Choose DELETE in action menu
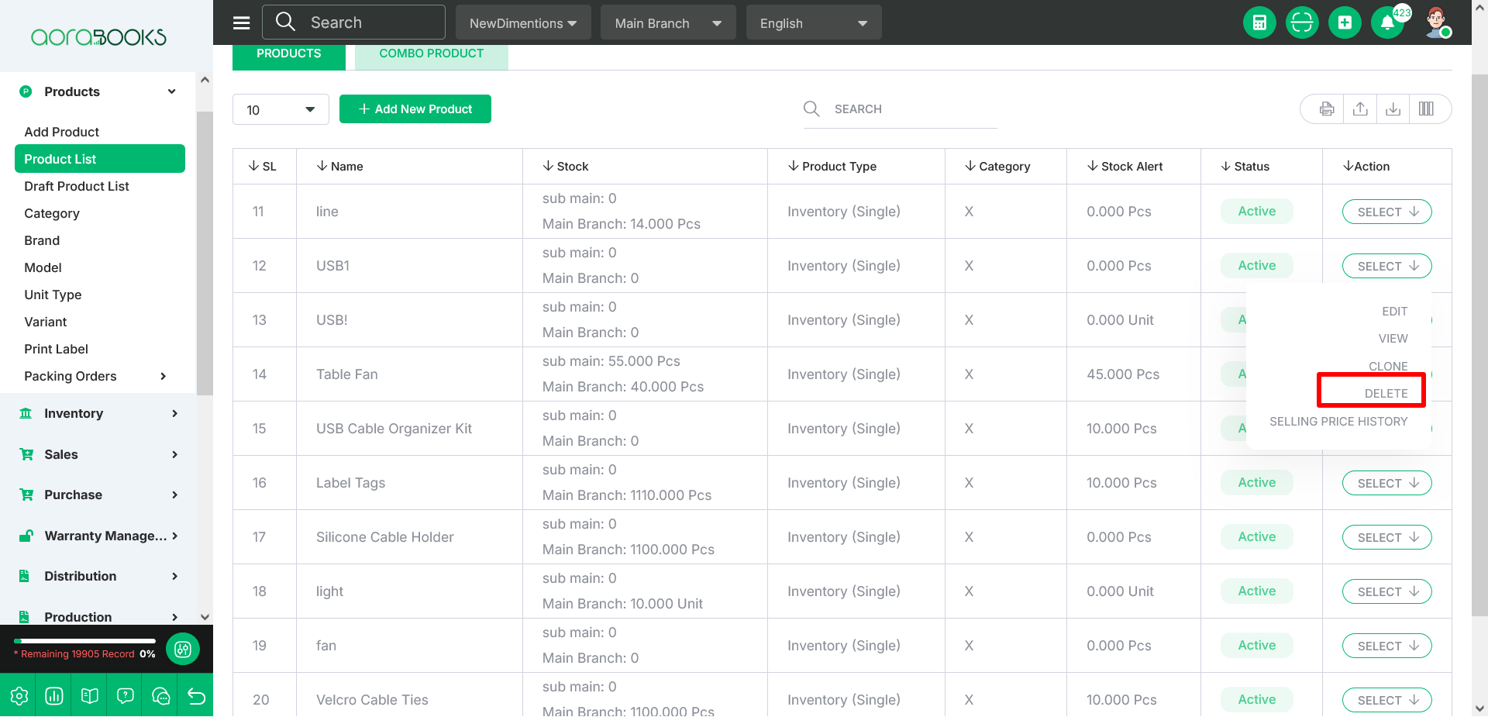The height and width of the screenshot is (717, 1488). [x=1386, y=393]
